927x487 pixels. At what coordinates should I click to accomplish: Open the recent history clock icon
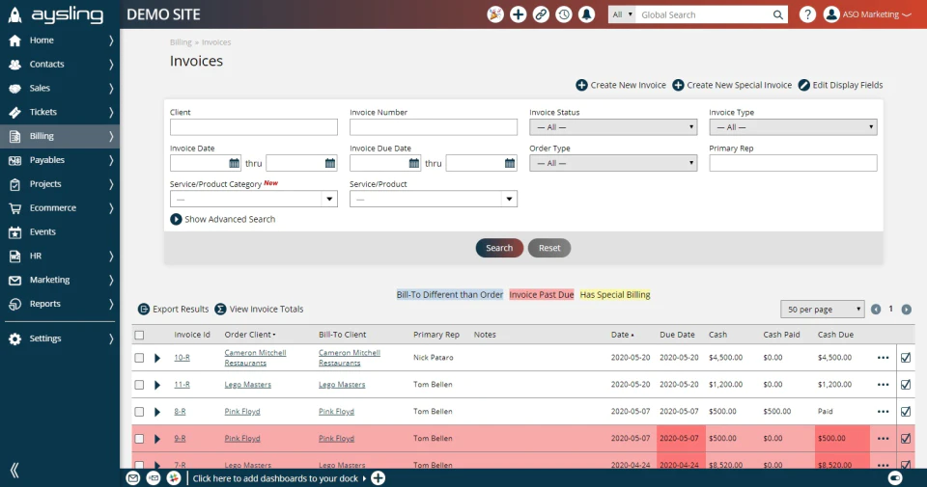click(x=564, y=14)
